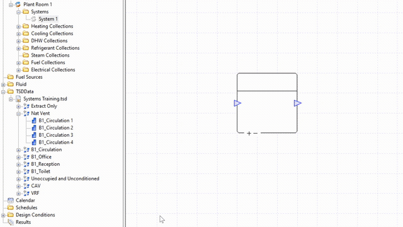Expand the Cooling Collections folder
The width and height of the screenshot is (403, 227).
click(x=18, y=33)
